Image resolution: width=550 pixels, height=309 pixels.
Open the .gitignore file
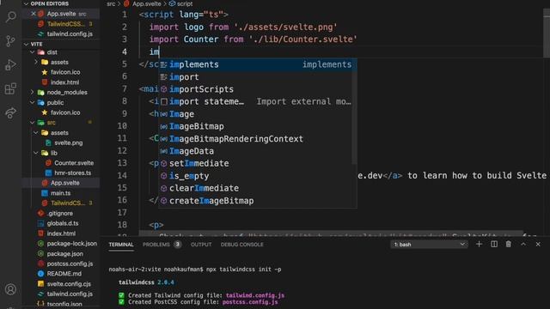tap(60, 214)
